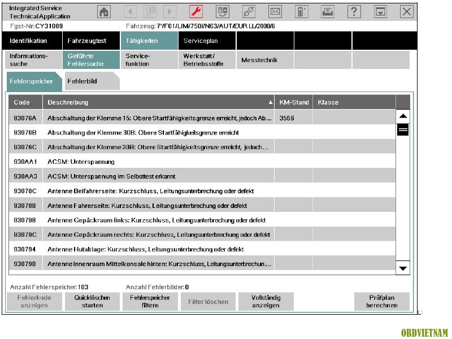The height and width of the screenshot is (339, 452).
Task: Click the battery status icon
Action: coord(302,12)
